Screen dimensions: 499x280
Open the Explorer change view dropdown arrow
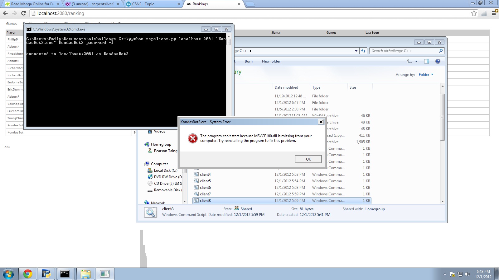tap(416, 61)
